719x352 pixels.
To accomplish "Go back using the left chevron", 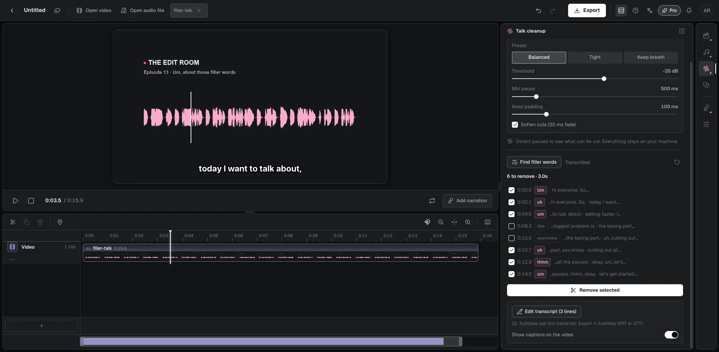I will tap(12, 10).
